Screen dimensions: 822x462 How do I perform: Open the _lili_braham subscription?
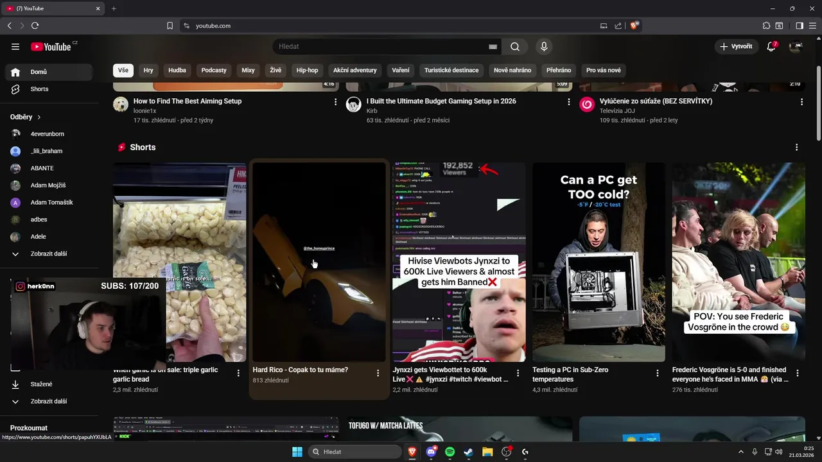[x=48, y=151]
